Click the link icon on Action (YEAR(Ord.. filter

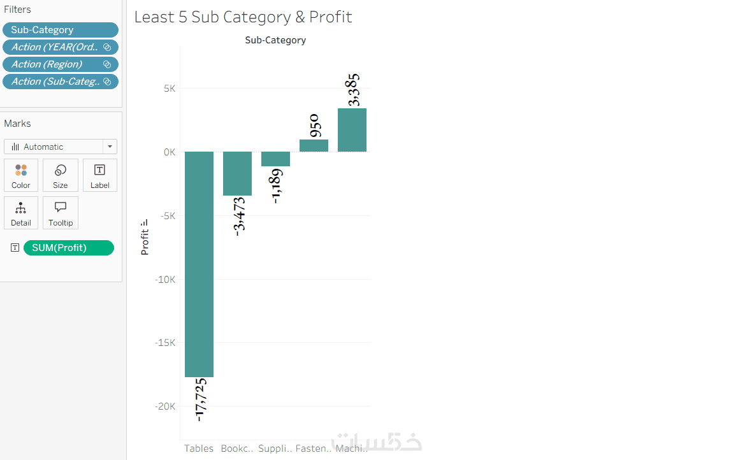107,47
